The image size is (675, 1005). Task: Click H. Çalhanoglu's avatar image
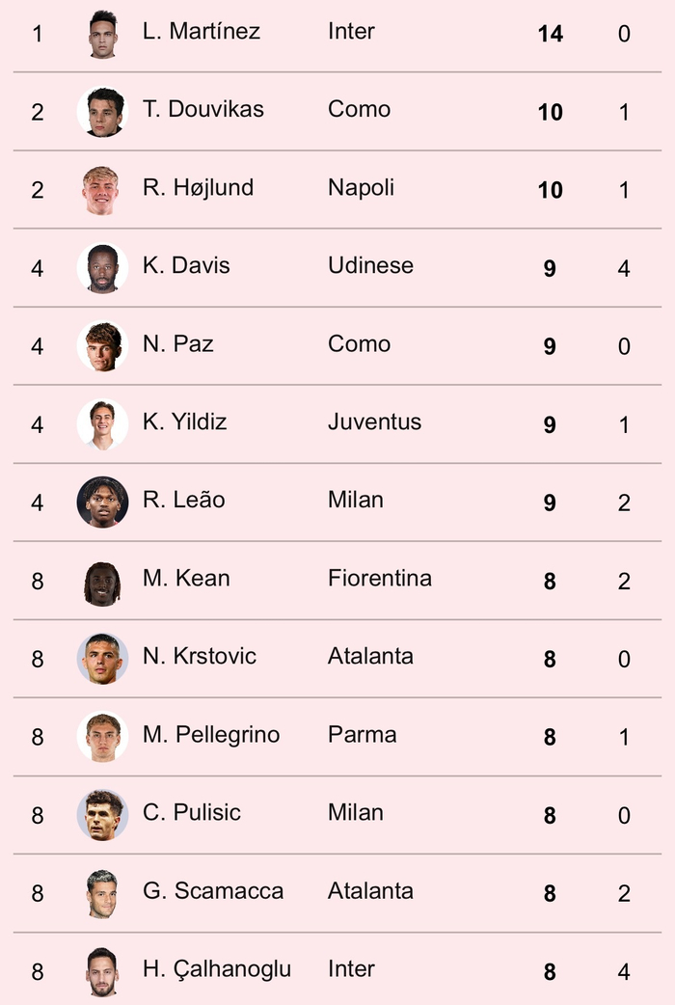point(102,971)
